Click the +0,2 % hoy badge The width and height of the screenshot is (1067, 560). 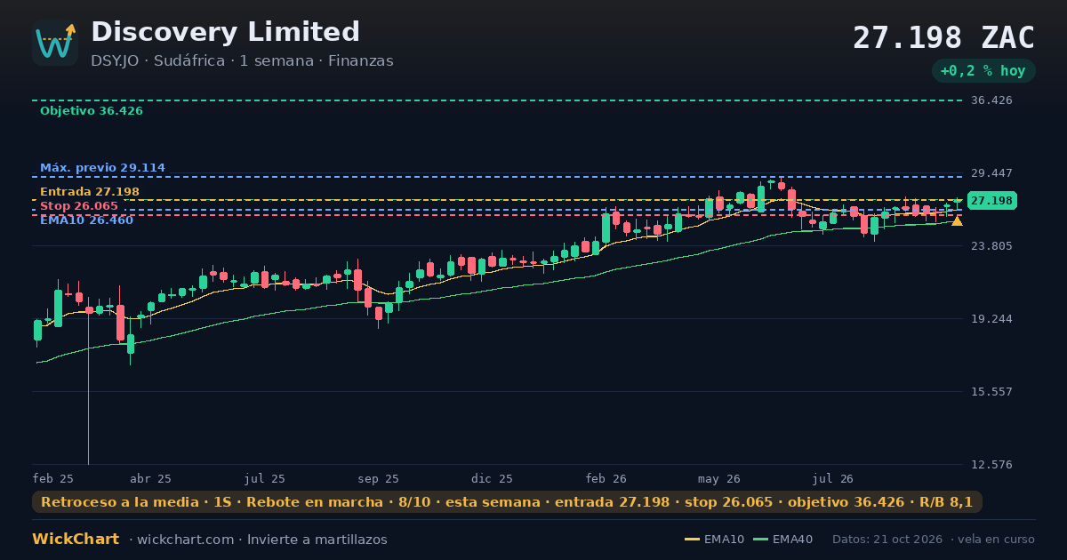pos(983,71)
